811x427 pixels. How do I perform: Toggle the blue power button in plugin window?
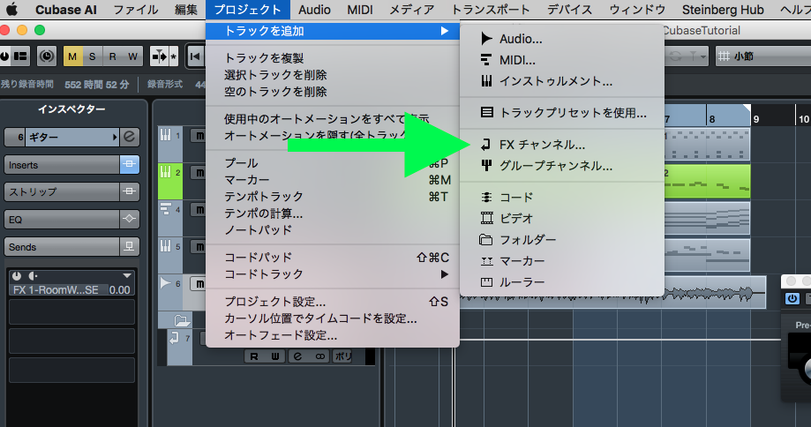click(792, 298)
